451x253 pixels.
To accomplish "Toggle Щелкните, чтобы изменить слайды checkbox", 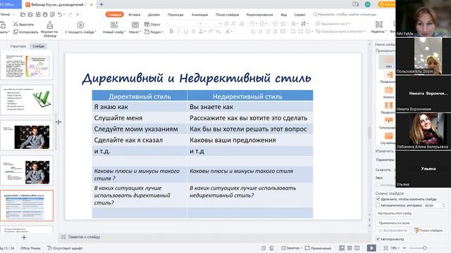I will click(x=378, y=199).
